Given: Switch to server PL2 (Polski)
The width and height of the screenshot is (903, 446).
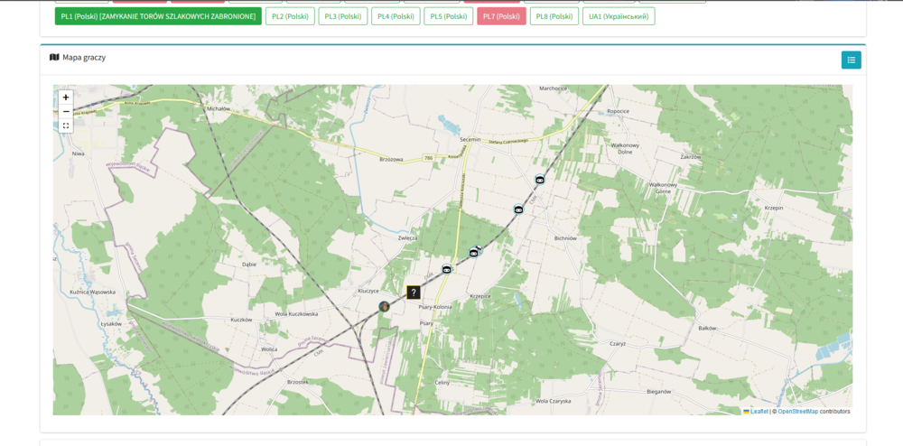Looking at the screenshot, I should point(290,16).
